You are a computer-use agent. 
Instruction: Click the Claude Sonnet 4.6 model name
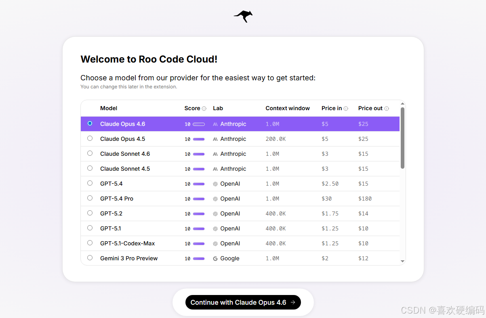coord(125,154)
